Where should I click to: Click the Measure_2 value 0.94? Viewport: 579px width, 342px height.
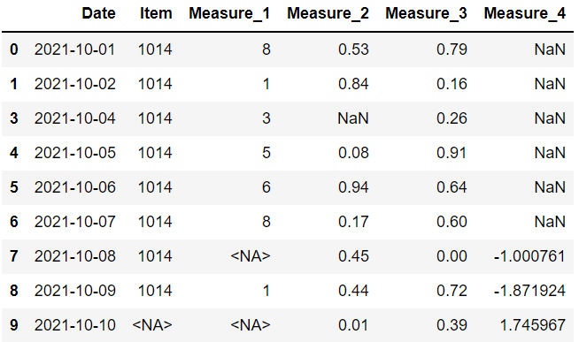coord(353,187)
